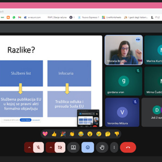This screenshot has width=162, height=162.
Task: Send the laughing face reaction
Action: pyautogui.click(x=81, y=134)
